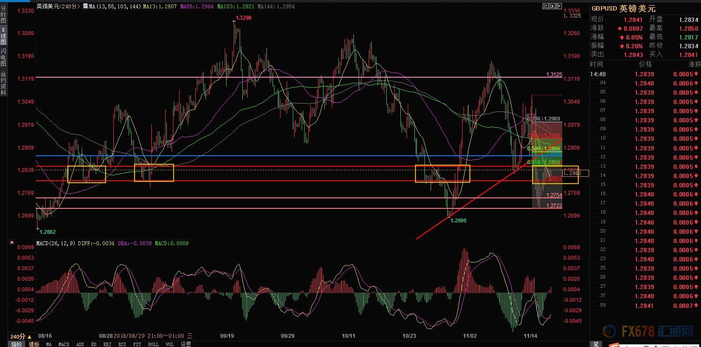This screenshot has width=701, height=347.
Task: Open the 英镑美元<240分> chart title selector
Action: point(58,7)
